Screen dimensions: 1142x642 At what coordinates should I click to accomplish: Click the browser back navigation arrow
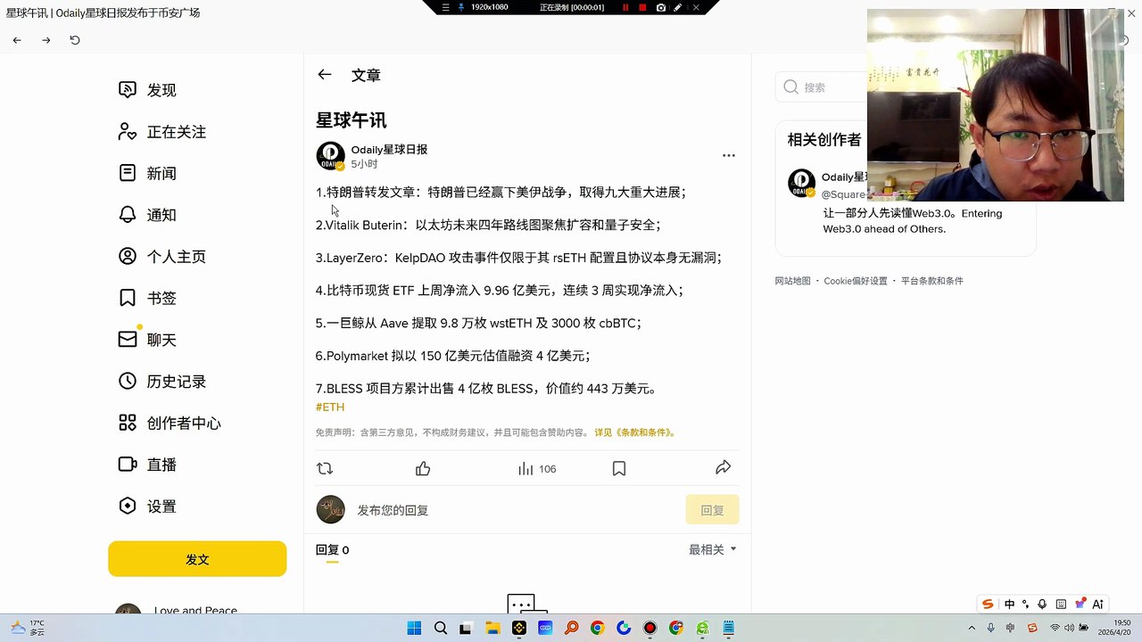[17, 40]
